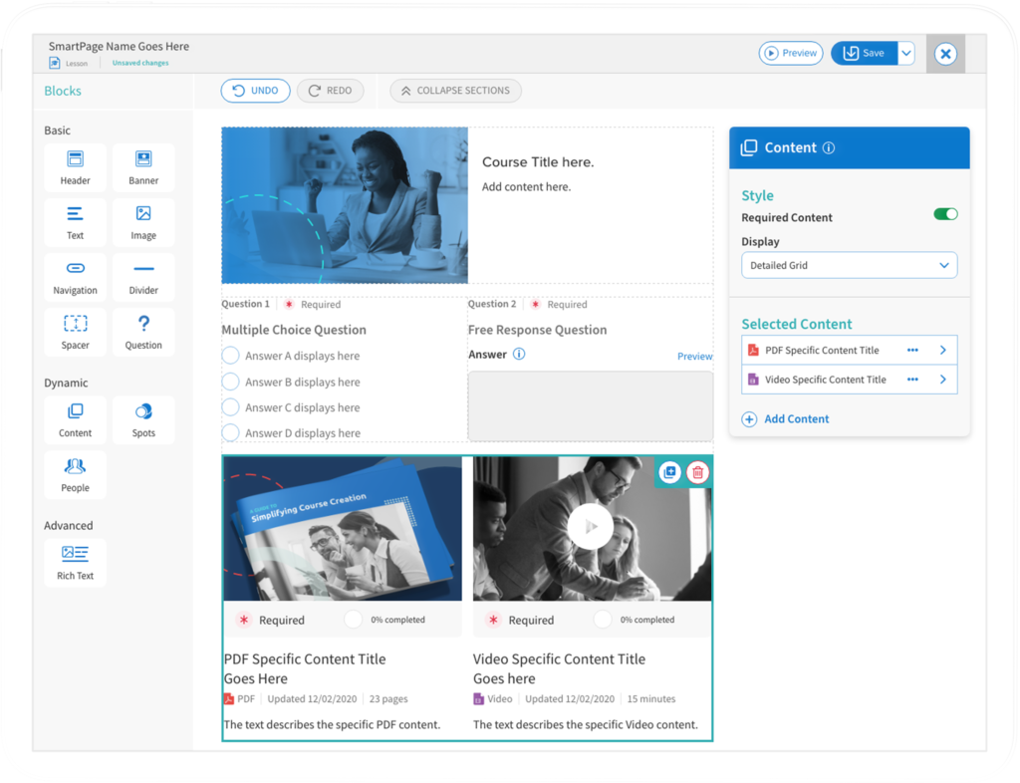
Task: Click completion circle on PDF card
Action: coord(354,619)
